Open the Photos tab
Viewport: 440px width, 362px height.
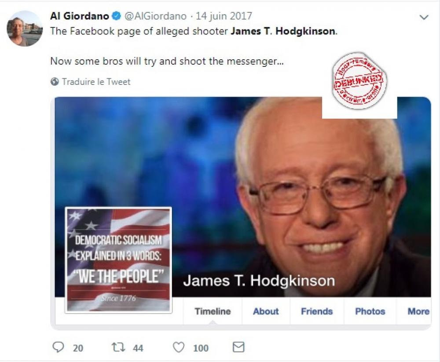click(370, 311)
